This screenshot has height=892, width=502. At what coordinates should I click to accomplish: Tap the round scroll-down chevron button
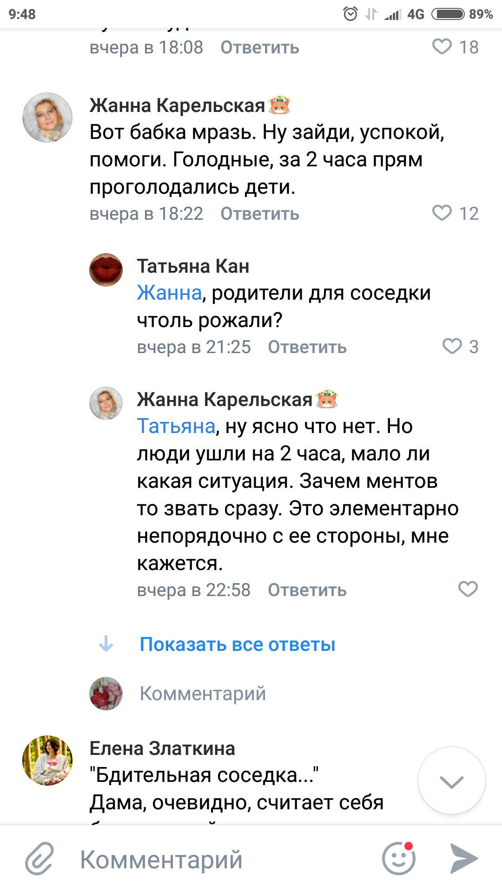(x=451, y=781)
